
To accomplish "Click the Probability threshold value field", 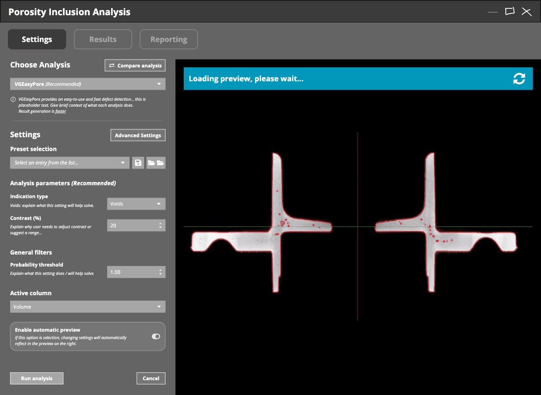I will [136, 272].
